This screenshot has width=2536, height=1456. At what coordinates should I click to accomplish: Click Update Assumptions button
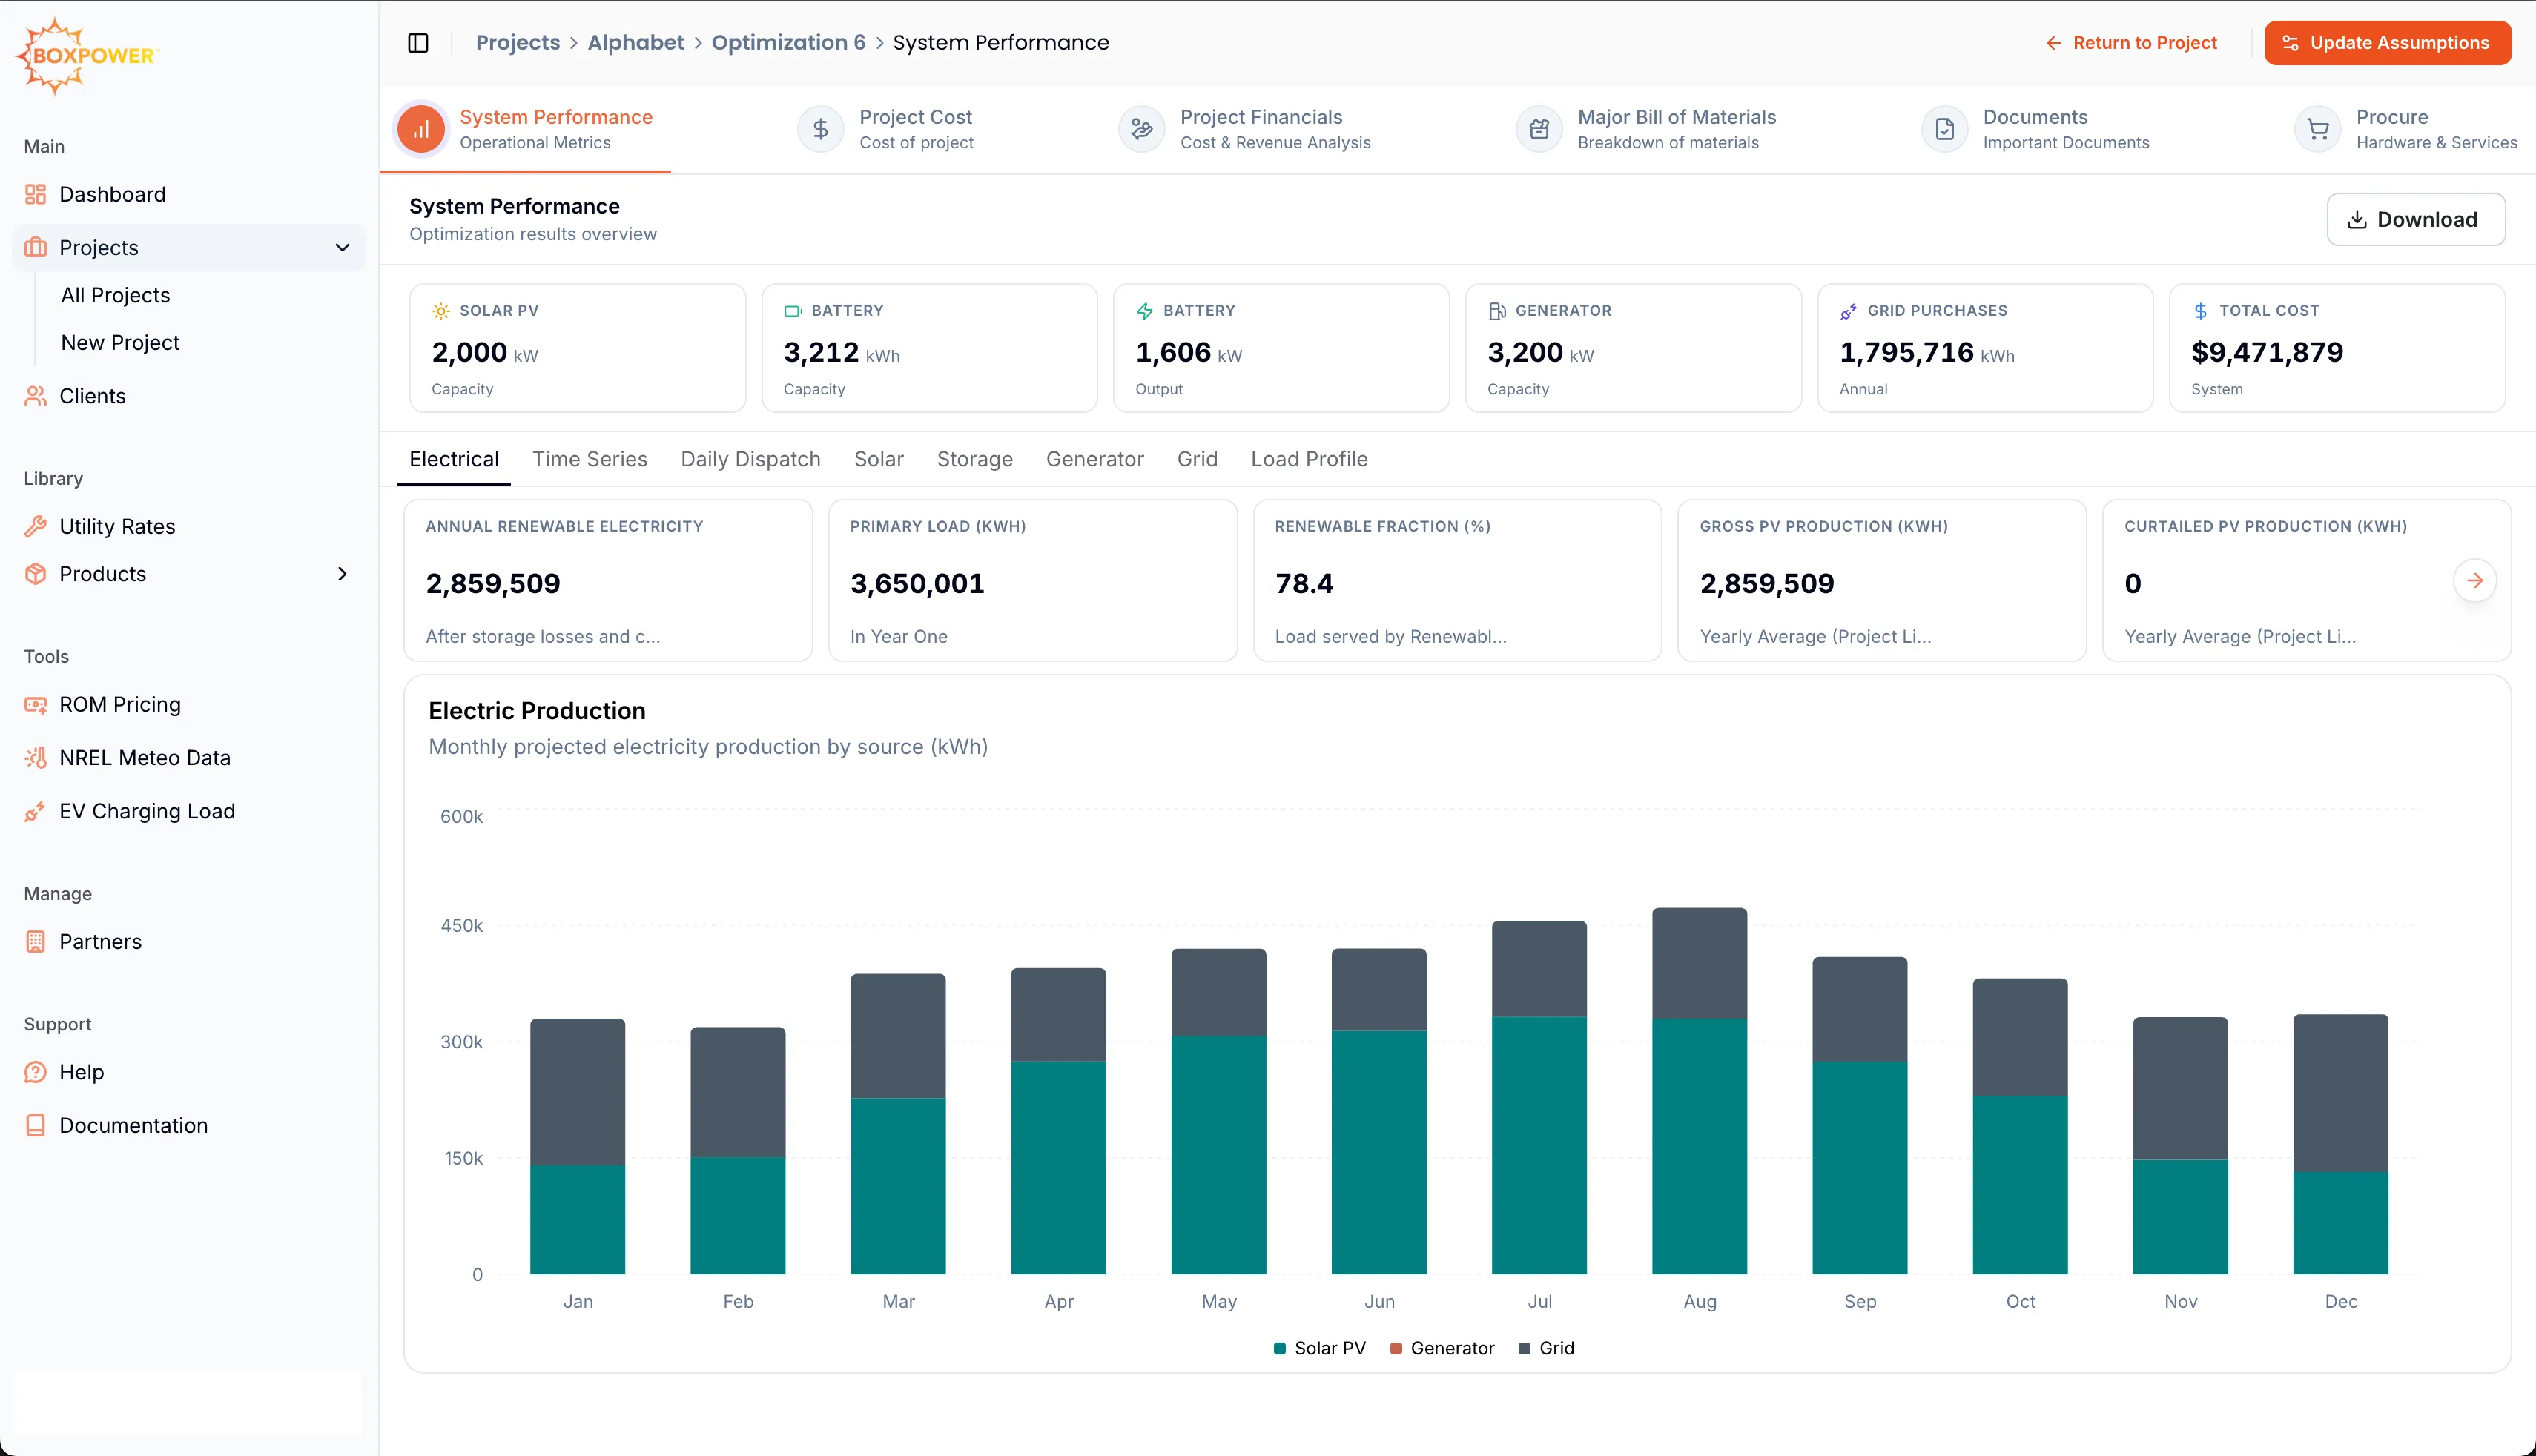(2388, 43)
